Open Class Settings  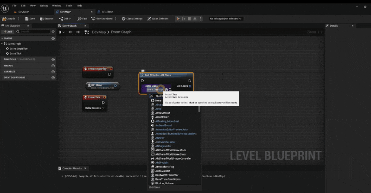pyautogui.click(x=132, y=19)
